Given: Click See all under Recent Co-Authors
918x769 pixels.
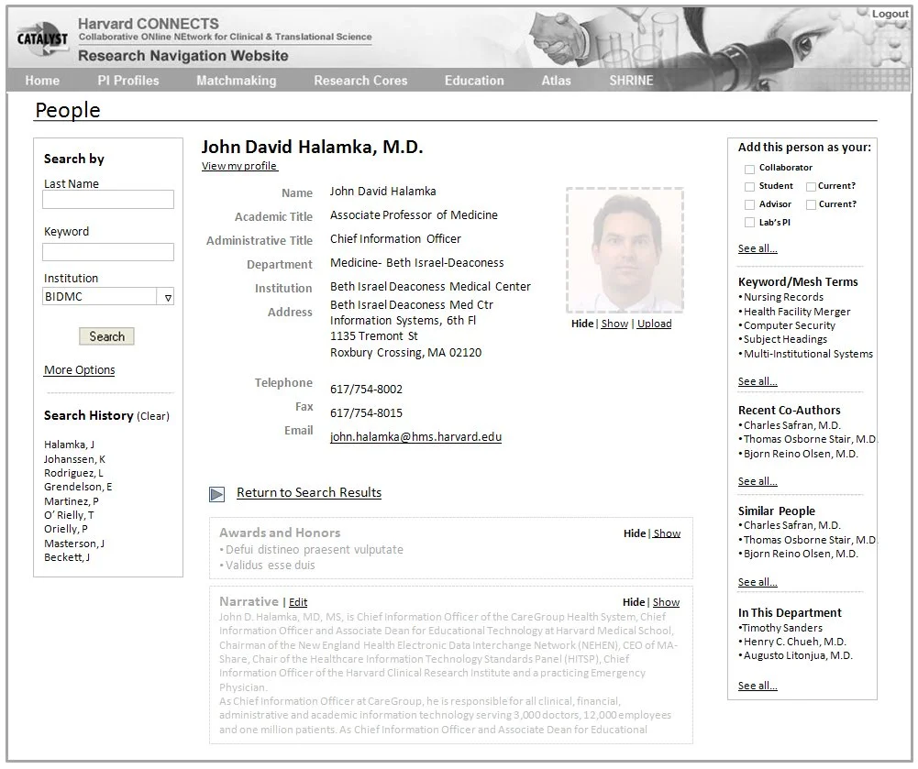Looking at the screenshot, I should pyautogui.click(x=758, y=481).
